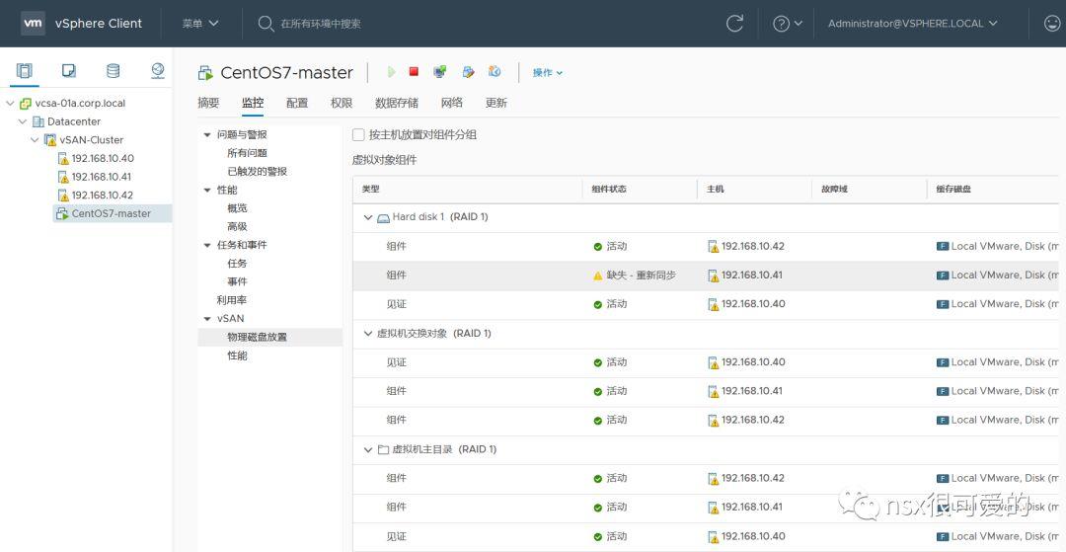Sort by the 故障域 column header
1066x552 pixels.
point(834,189)
